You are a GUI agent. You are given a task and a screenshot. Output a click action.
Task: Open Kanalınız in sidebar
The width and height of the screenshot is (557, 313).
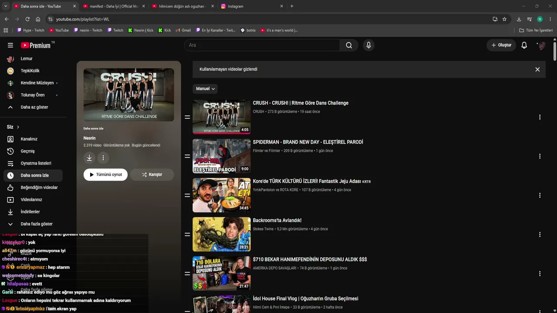(x=33, y=139)
